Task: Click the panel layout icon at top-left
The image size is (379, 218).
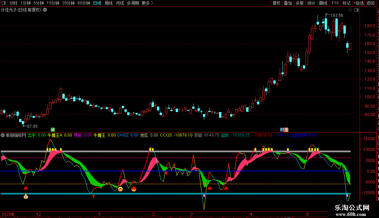Action: (4, 3)
